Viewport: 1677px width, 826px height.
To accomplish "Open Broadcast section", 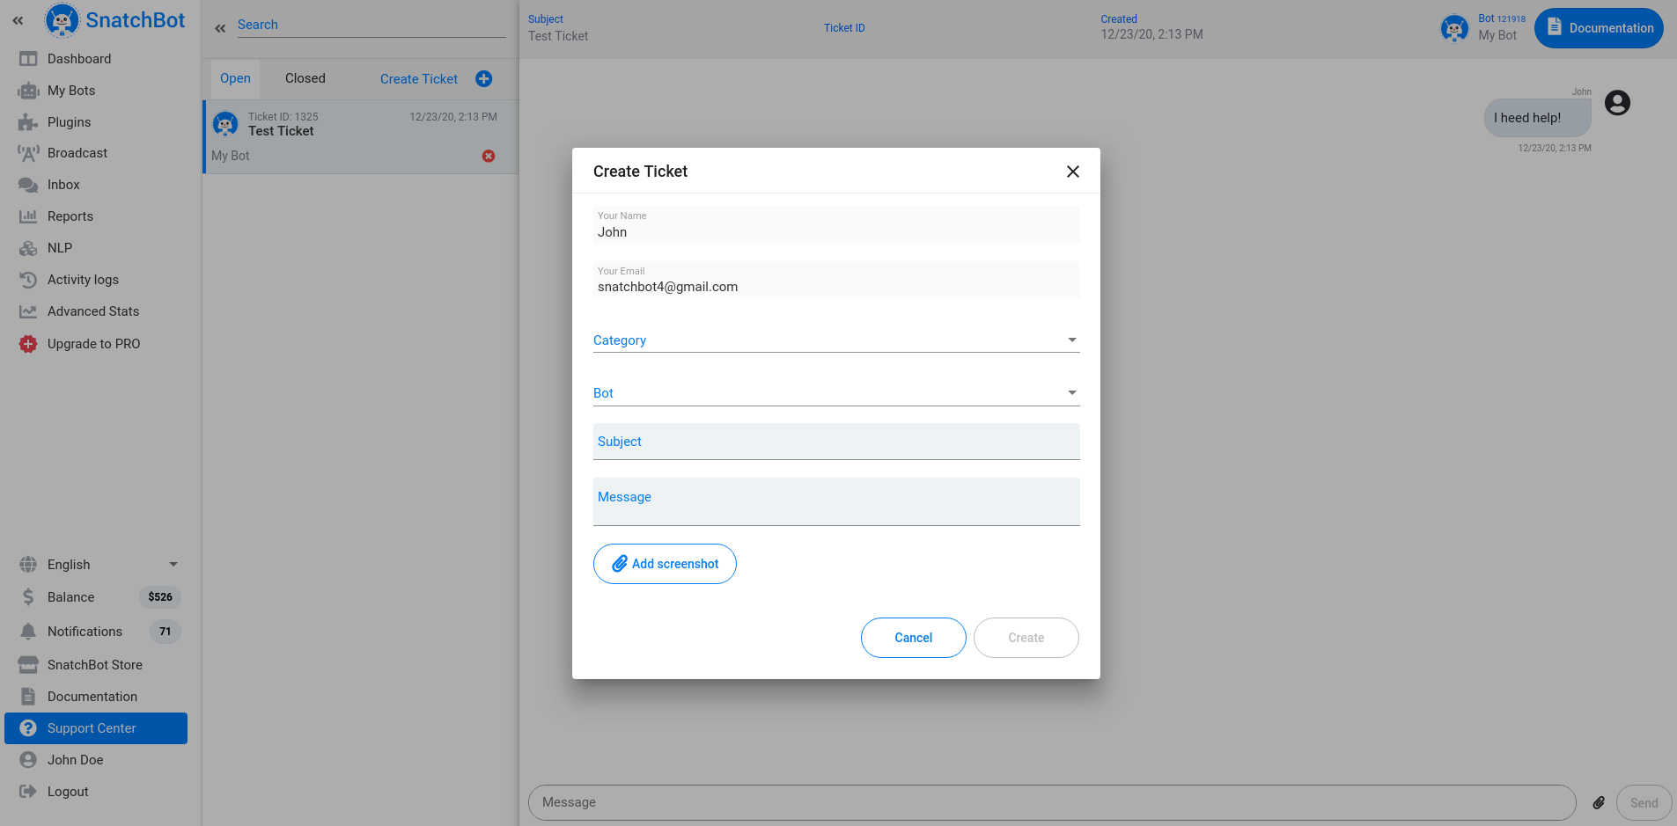I will click(77, 153).
